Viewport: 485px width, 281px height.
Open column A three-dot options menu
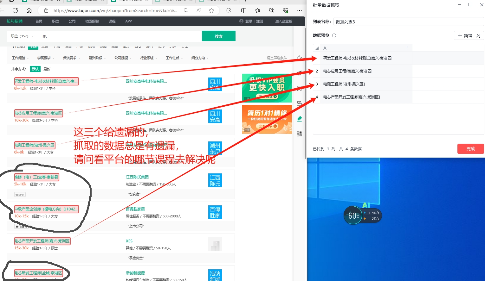[407, 48]
